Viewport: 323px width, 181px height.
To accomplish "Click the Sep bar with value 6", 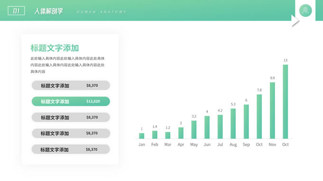I will click(x=246, y=121).
